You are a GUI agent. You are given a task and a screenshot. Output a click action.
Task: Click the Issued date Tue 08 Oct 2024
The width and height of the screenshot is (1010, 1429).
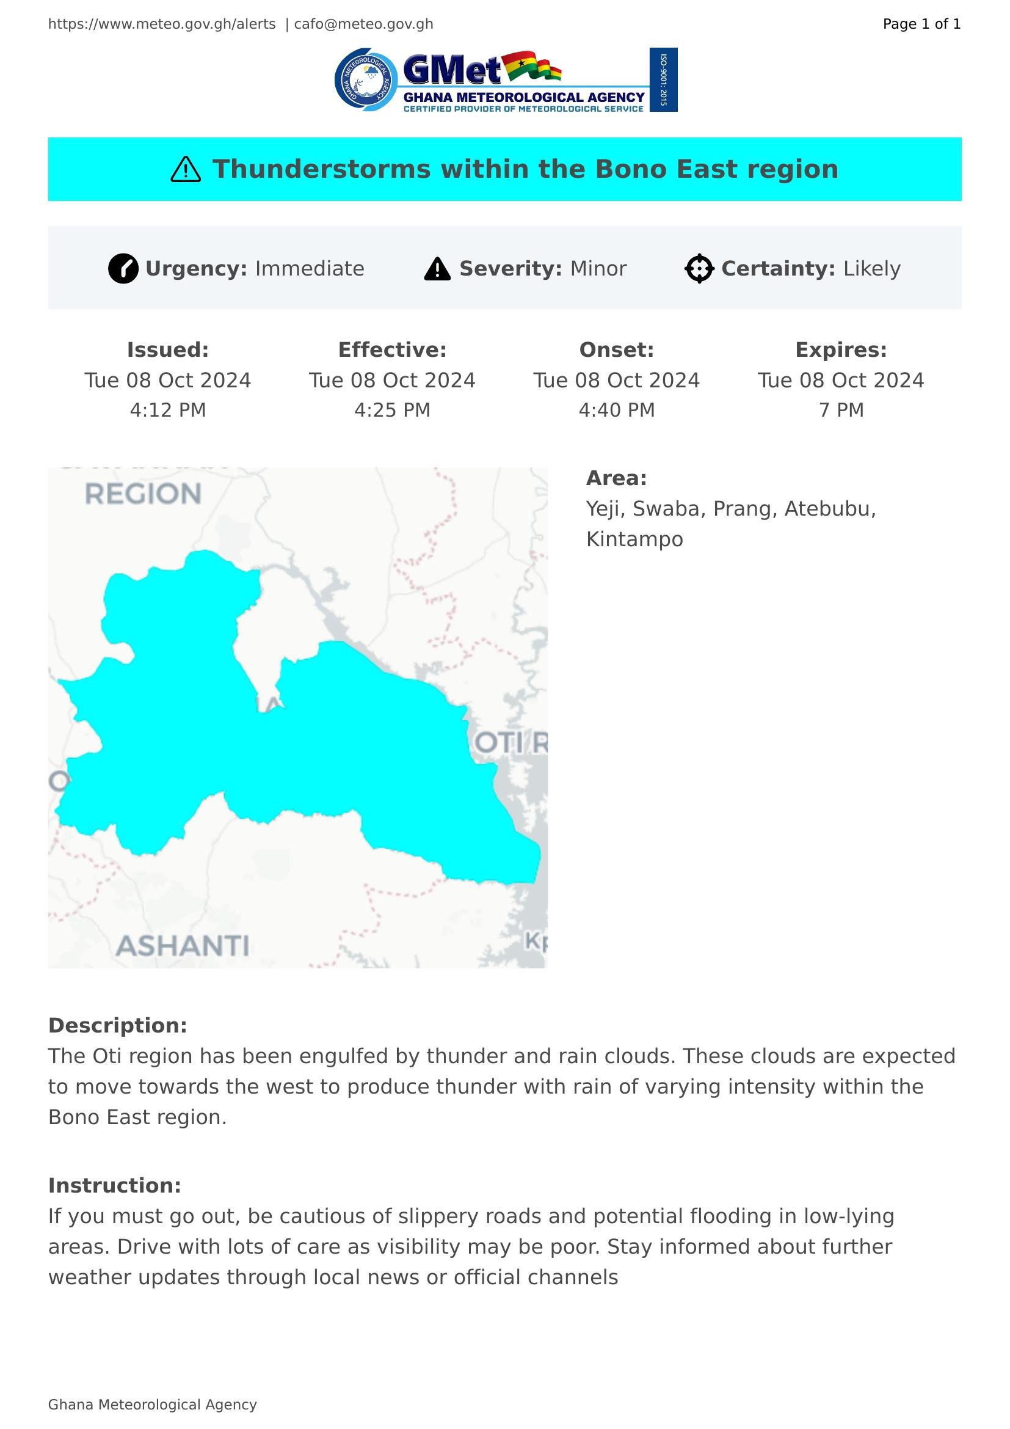pyautogui.click(x=168, y=380)
